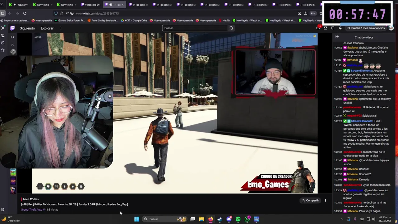
Task: Open the whispers speech bubble icon
Action: point(333,28)
